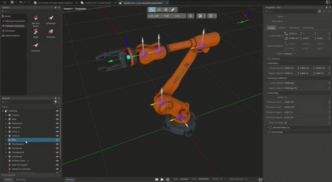Switch to the Outputs tab
The width and height of the screenshot is (332, 182).
point(281,28)
